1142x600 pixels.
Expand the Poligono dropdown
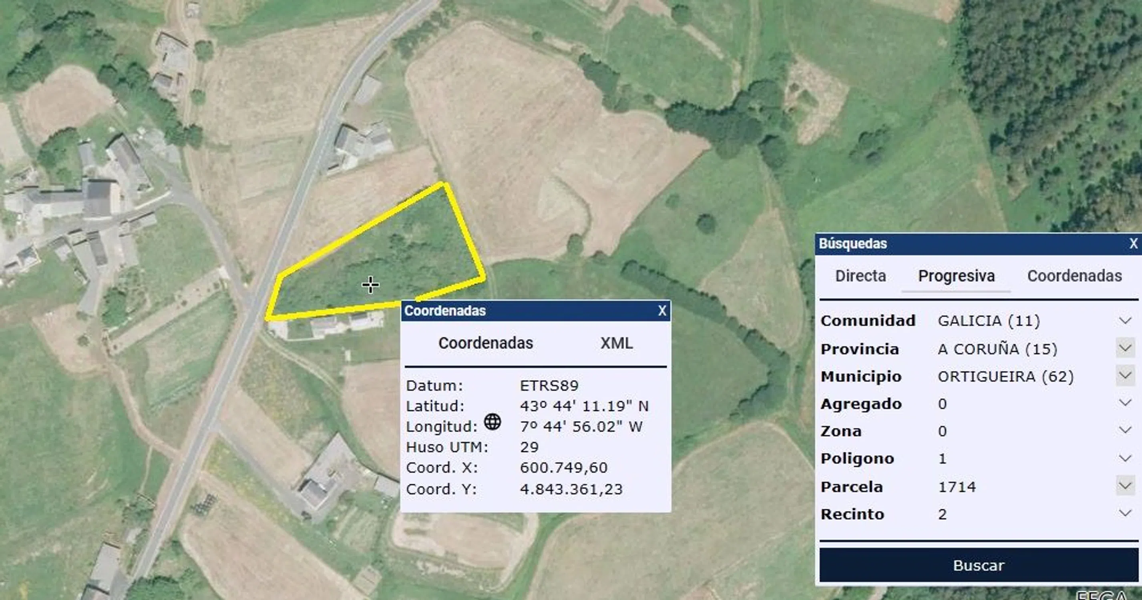(1125, 458)
